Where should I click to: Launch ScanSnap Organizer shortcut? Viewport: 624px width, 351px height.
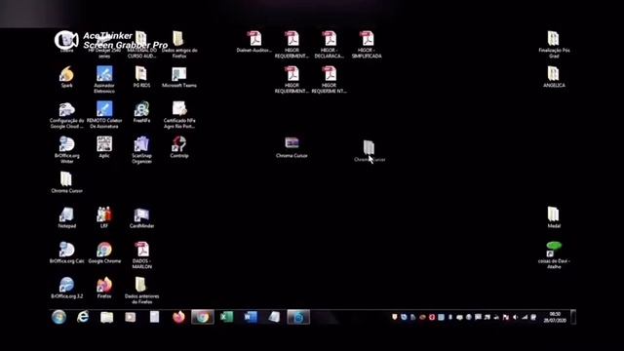coord(141,149)
